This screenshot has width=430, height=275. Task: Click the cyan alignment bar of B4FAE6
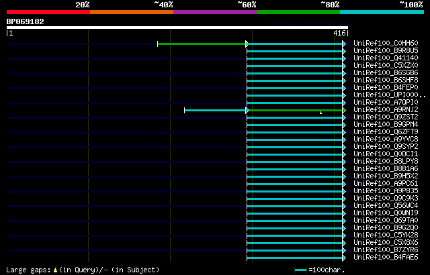coord(295,258)
